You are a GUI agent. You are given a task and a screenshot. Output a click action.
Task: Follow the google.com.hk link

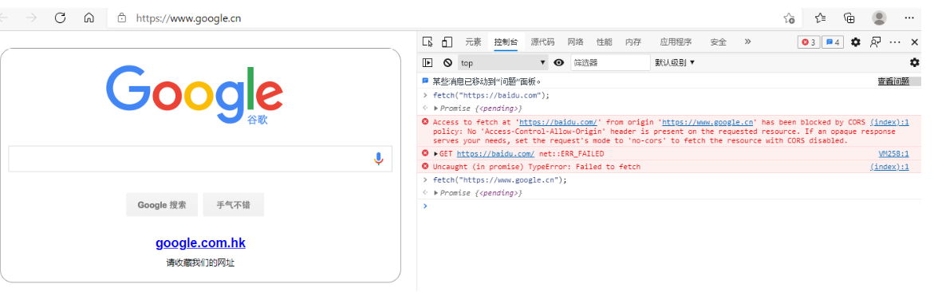[200, 243]
